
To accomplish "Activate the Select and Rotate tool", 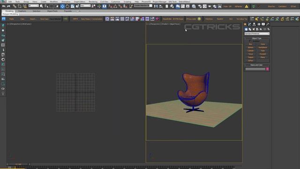I will coord(67,6).
